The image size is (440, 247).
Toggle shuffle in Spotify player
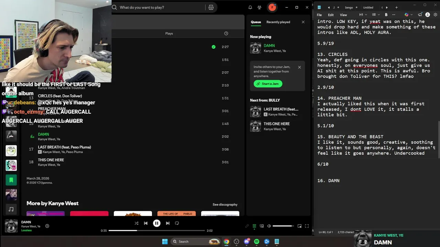pyautogui.click(x=136, y=223)
